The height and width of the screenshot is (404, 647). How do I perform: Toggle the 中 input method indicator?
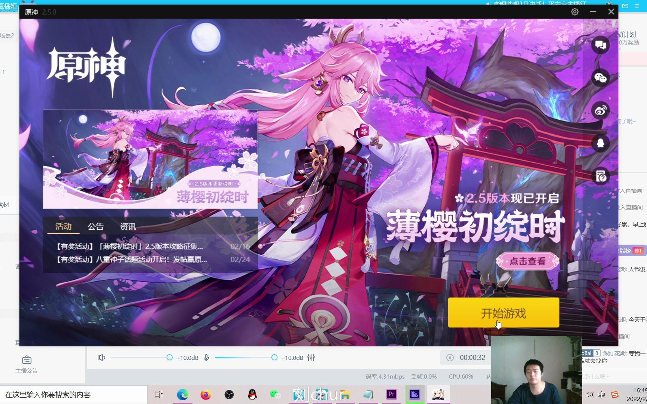coord(602,395)
